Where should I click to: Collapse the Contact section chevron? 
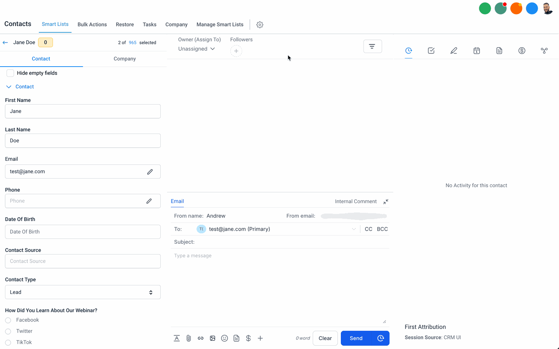[x=9, y=87]
